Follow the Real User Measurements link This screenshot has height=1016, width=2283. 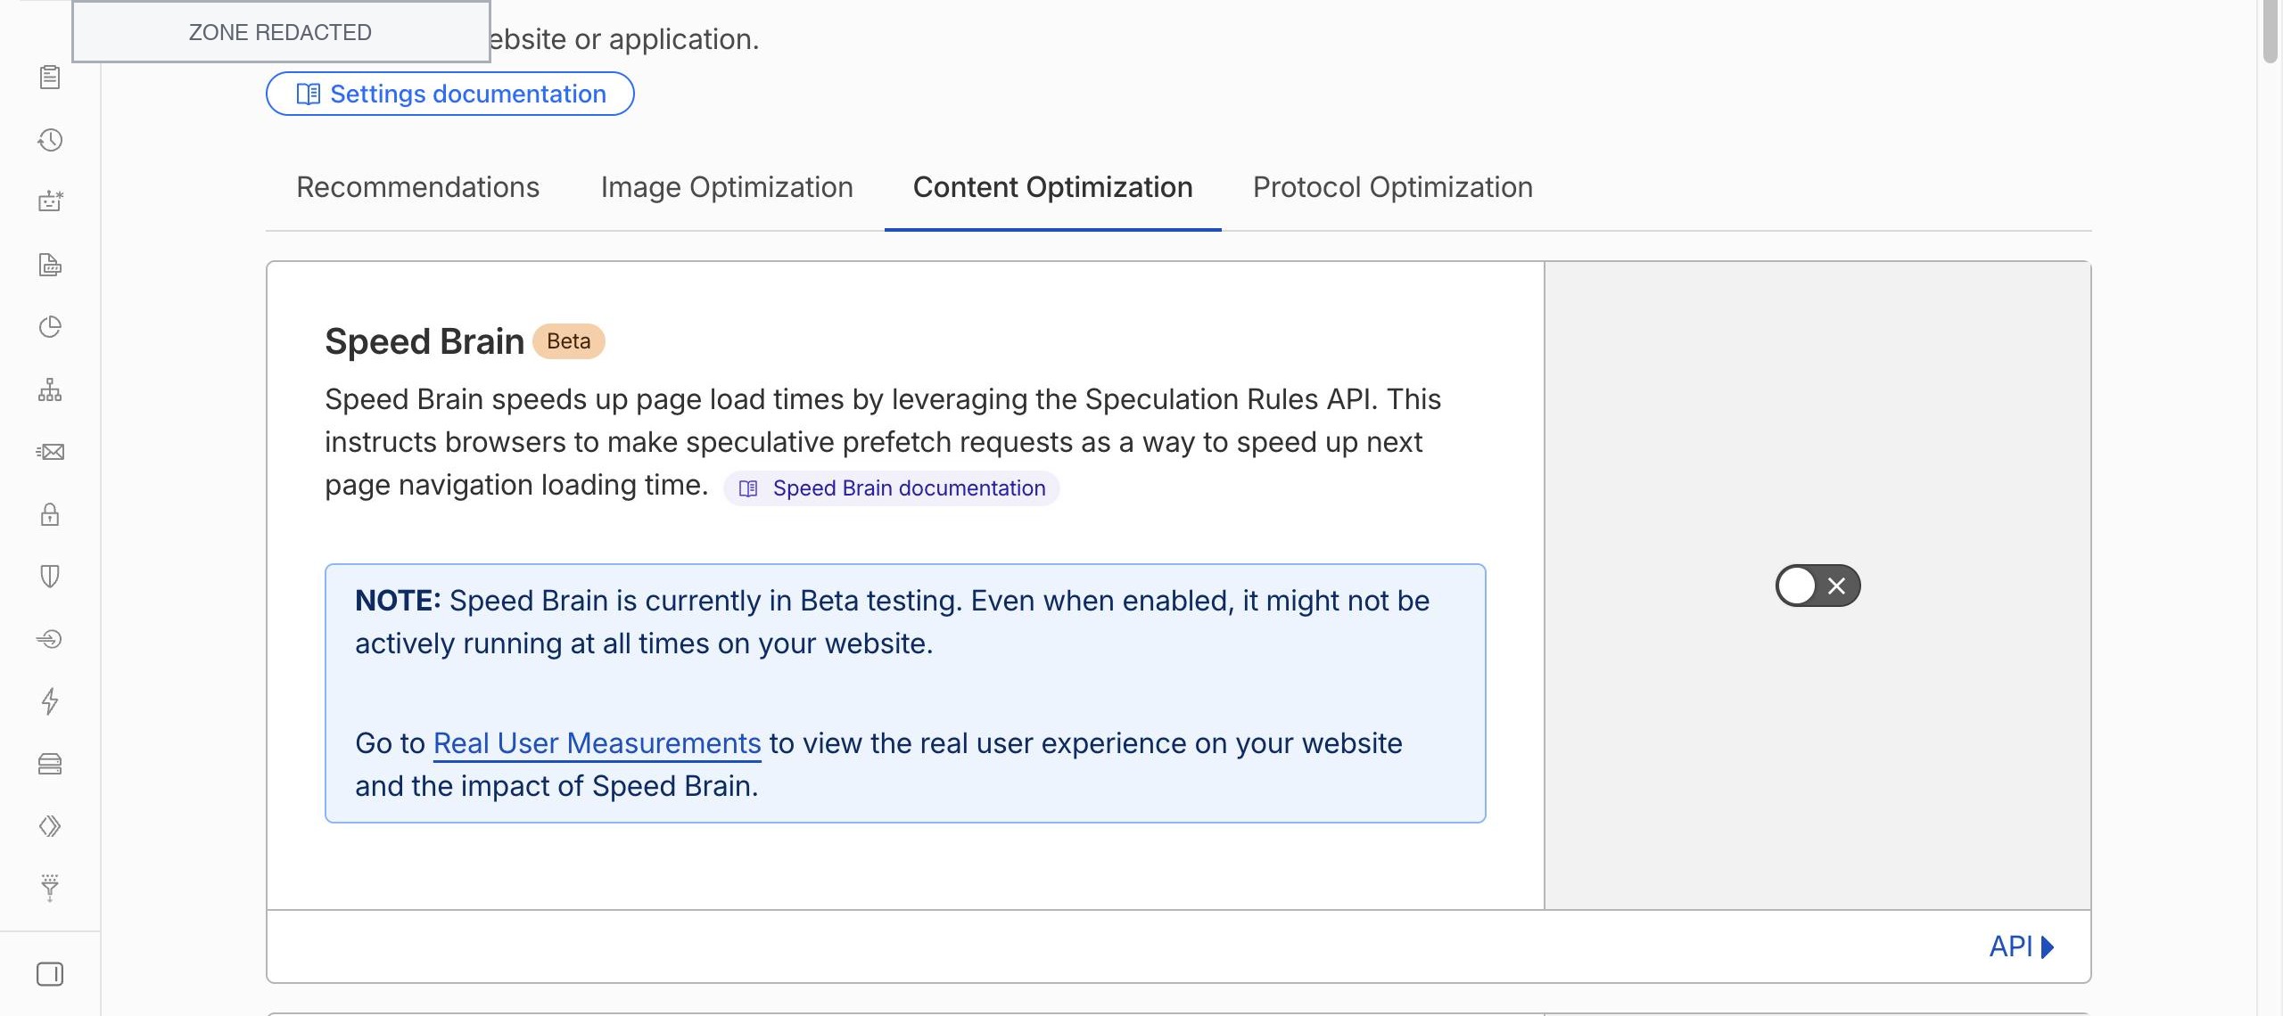(597, 743)
